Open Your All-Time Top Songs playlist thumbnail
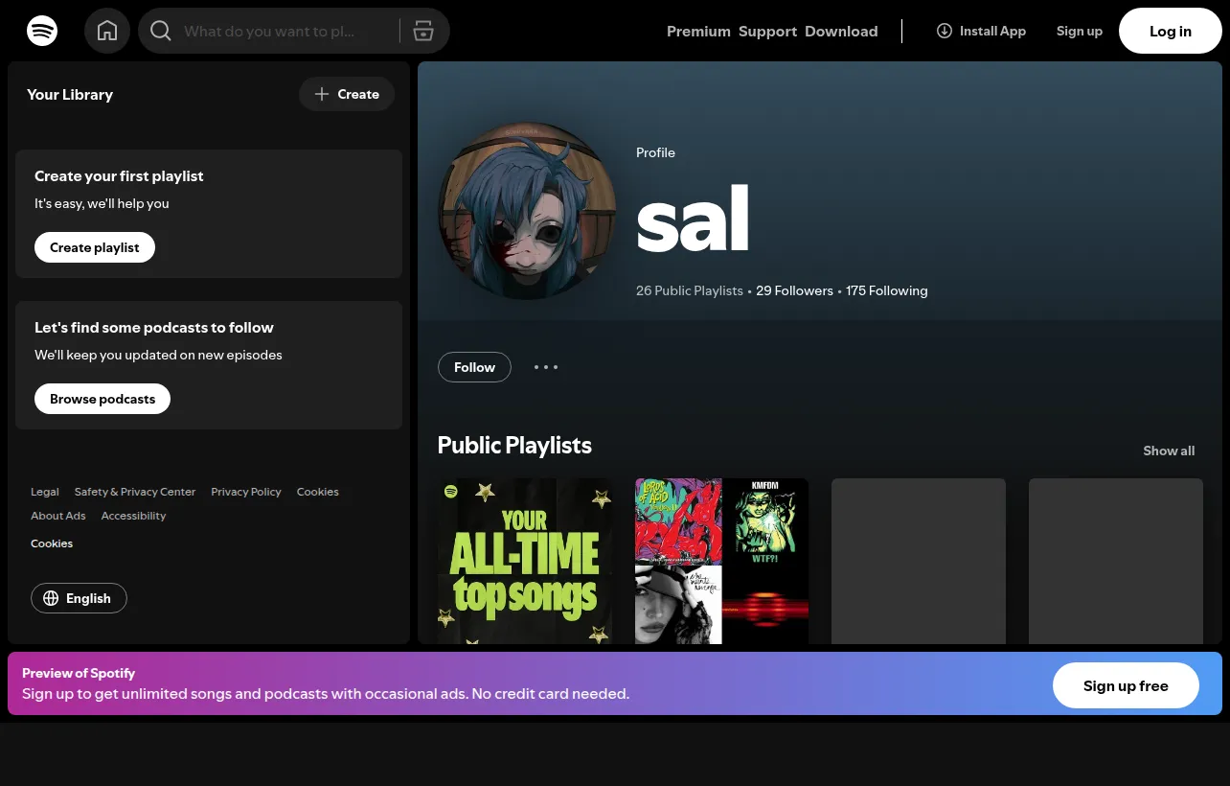This screenshot has width=1230, height=786. 525,561
